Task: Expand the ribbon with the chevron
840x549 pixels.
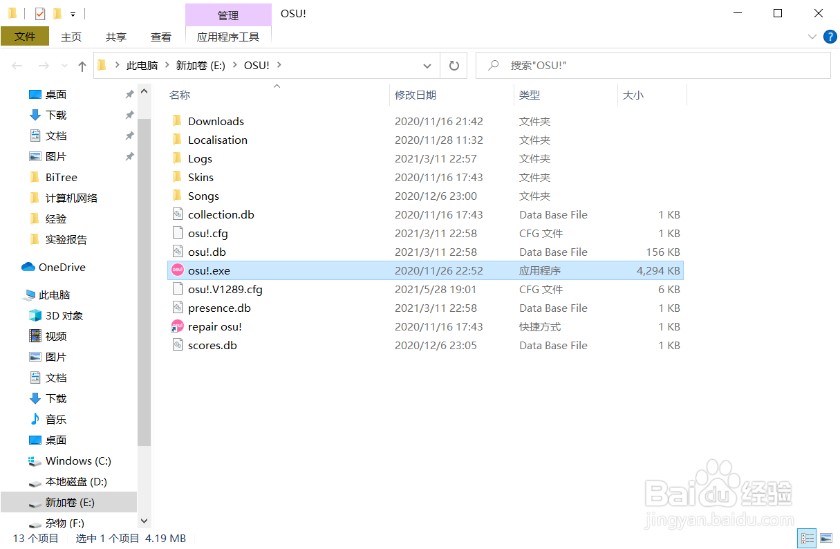Action: pos(812,37)
